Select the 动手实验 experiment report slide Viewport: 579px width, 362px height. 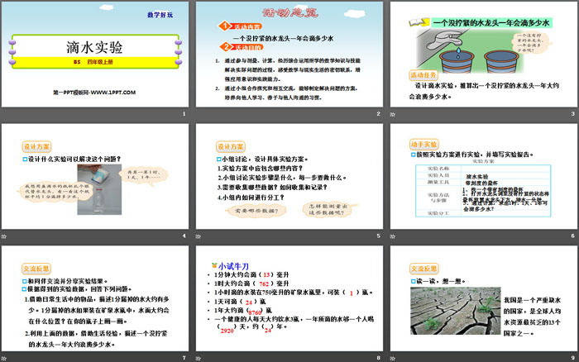tap(482, 177)
